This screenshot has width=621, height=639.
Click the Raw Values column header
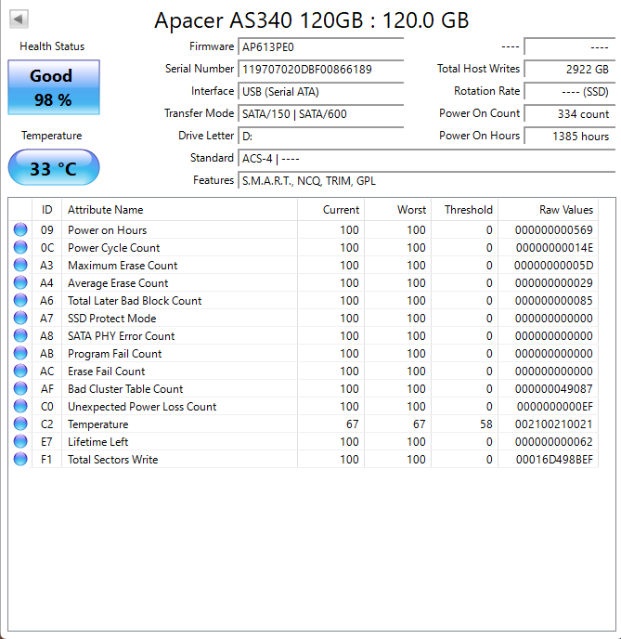pyautogui.click(x=548, y=210)
